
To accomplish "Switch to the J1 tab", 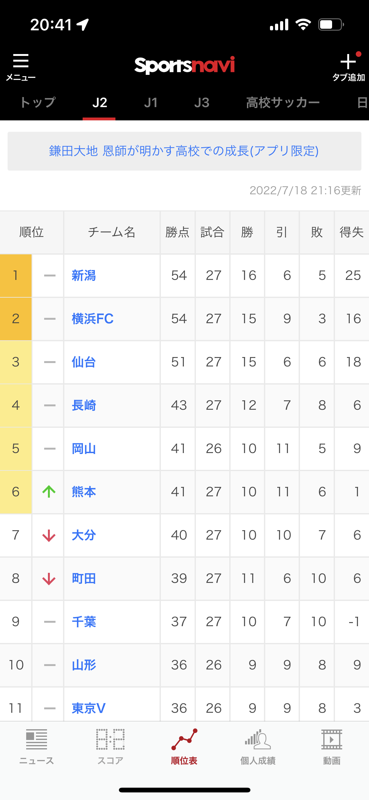I will click(151, 103).
